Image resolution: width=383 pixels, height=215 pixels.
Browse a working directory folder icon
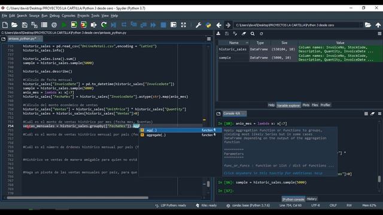pos(368,25)
